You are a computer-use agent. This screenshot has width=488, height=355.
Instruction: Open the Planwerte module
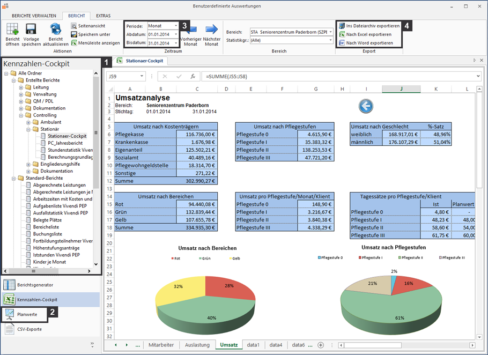click(24, 314)
